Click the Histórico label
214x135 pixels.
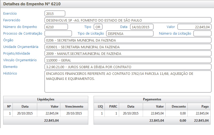(10, 73)
